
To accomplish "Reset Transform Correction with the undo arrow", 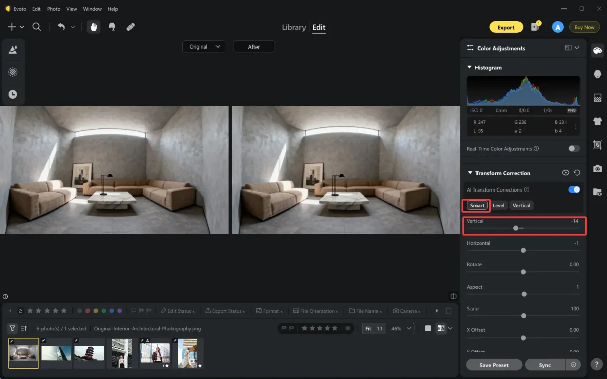I will coord(577,173).
